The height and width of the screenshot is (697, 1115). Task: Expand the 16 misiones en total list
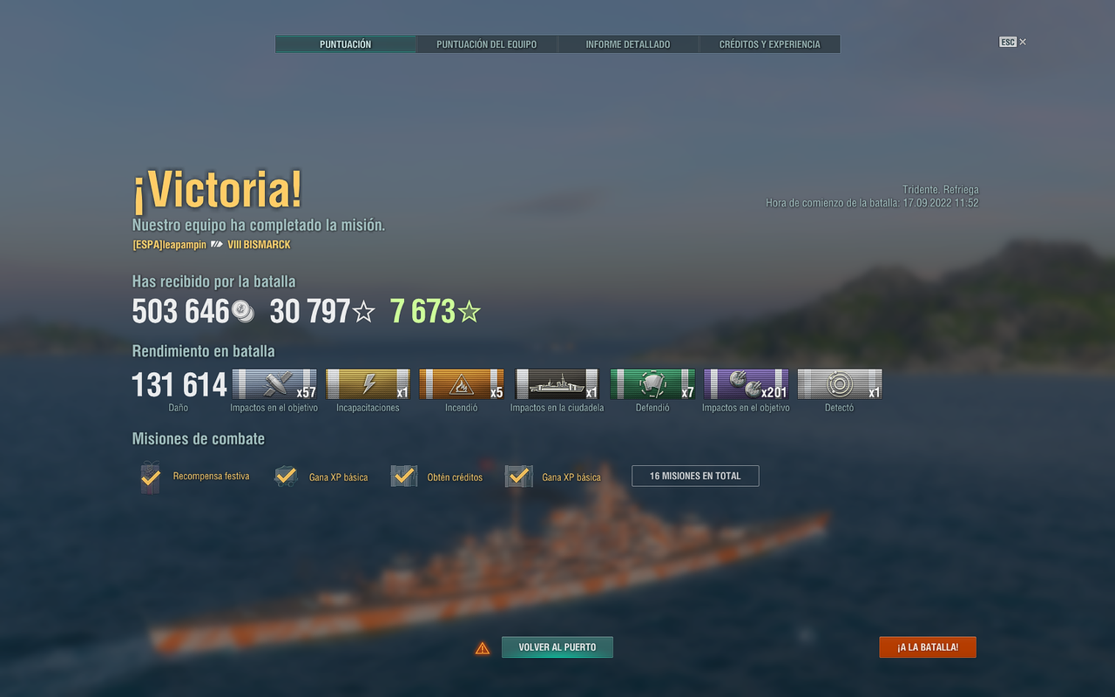(695, 476)
